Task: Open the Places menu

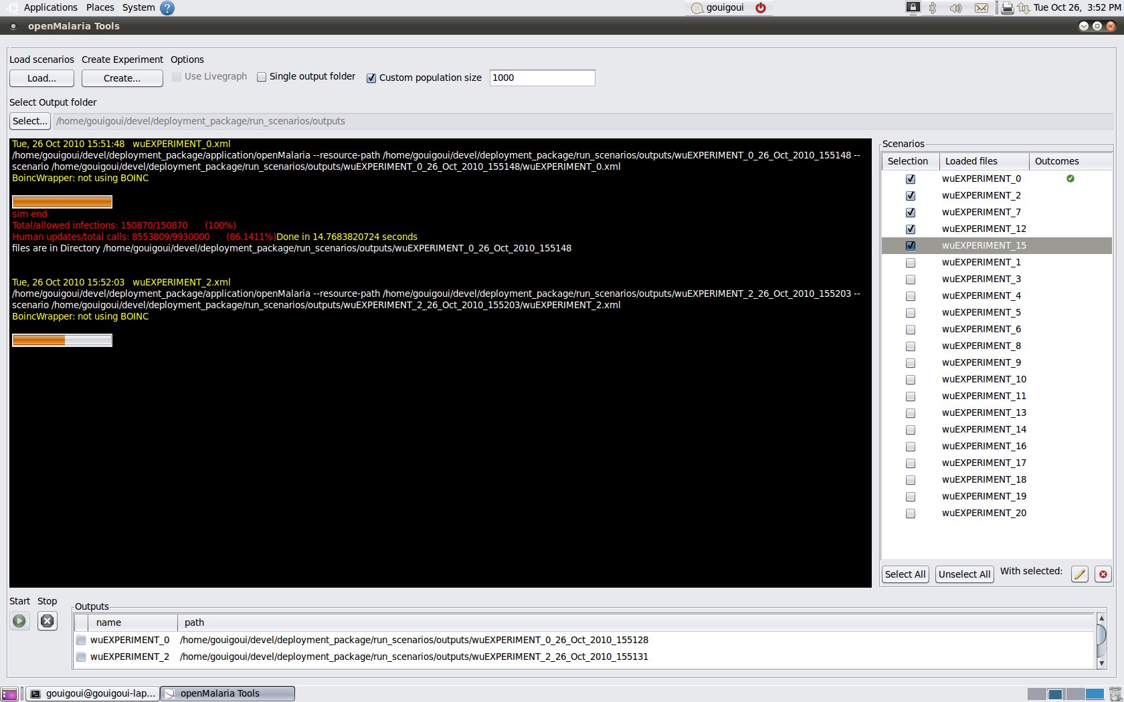Action: [x=100, y=7]
